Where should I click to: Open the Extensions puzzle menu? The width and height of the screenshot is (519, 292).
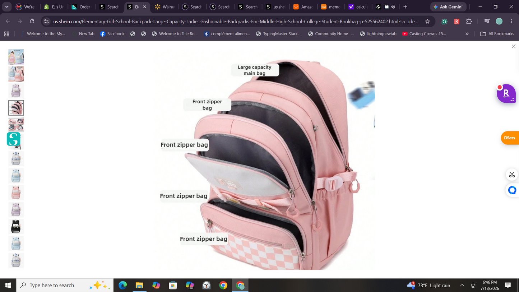click(x=469, y=22)
